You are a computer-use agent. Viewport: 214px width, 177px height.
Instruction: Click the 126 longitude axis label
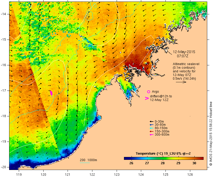tap(190, 174)
